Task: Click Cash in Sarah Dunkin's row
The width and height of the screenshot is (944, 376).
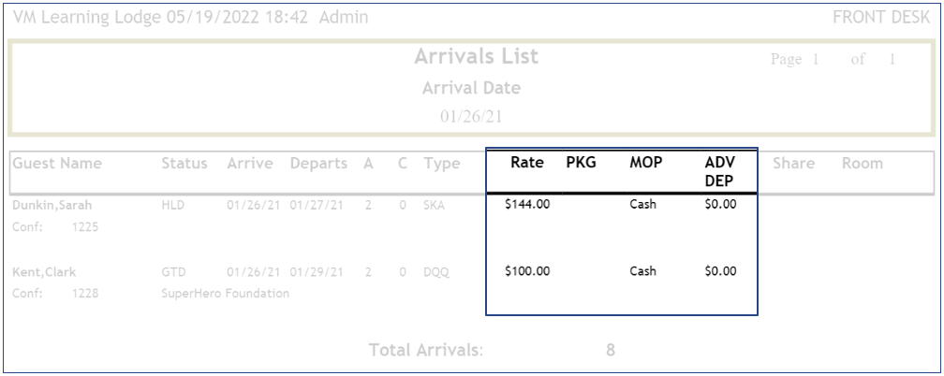Action: click(642, 205)
